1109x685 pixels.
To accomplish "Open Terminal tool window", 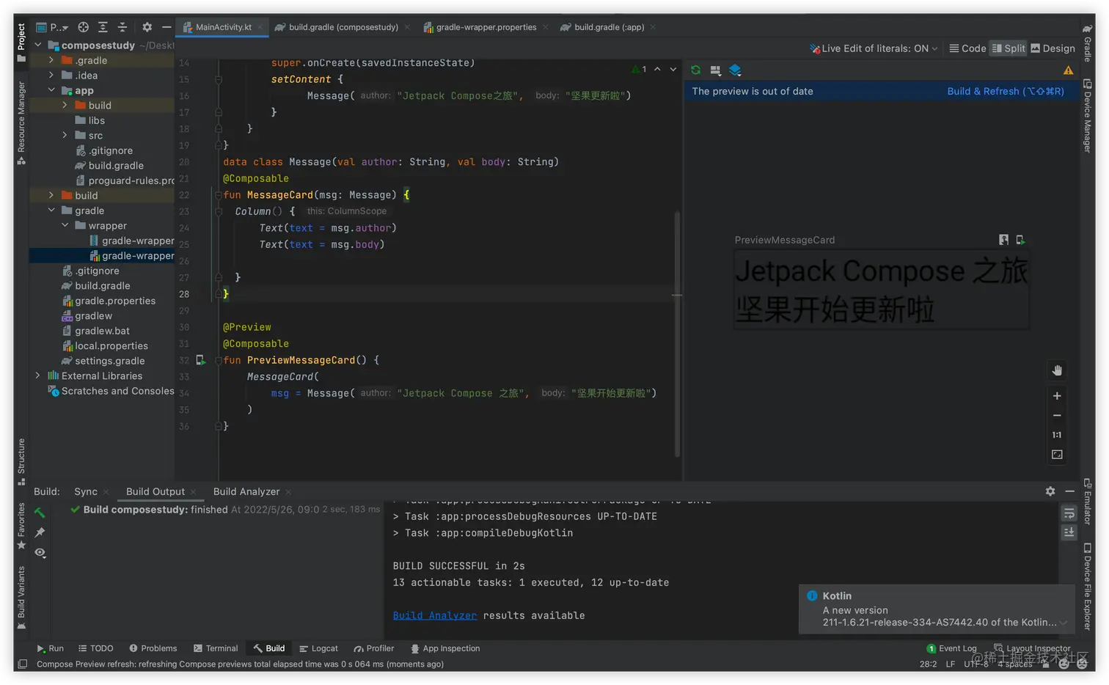I will pyautogui.click(x=216, y=648).
